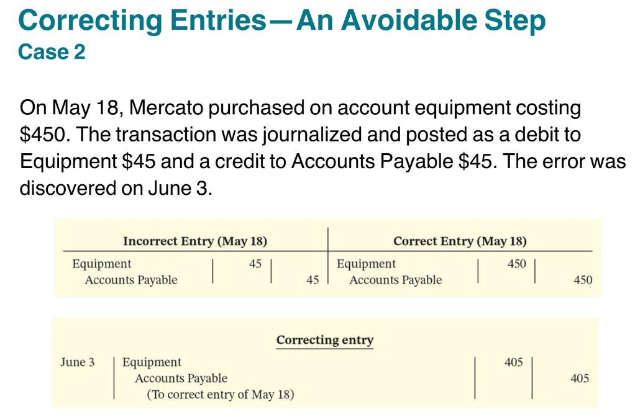Click 'Equipment' in the correct entry table

366,264
